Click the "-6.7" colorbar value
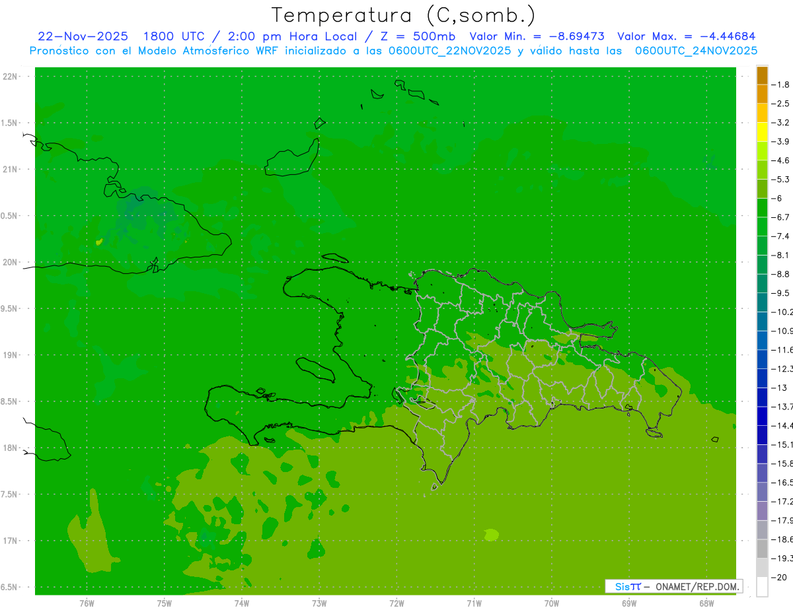This screenshot has height=612, width=793. click(x=780, y=217)
